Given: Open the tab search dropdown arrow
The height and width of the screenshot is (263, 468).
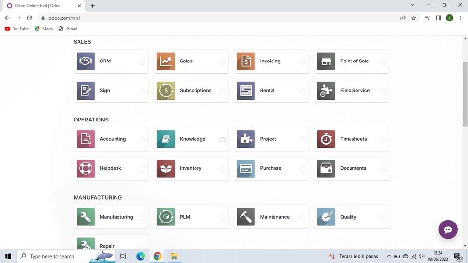Looking at the screenshot, I should click(413, 5).
